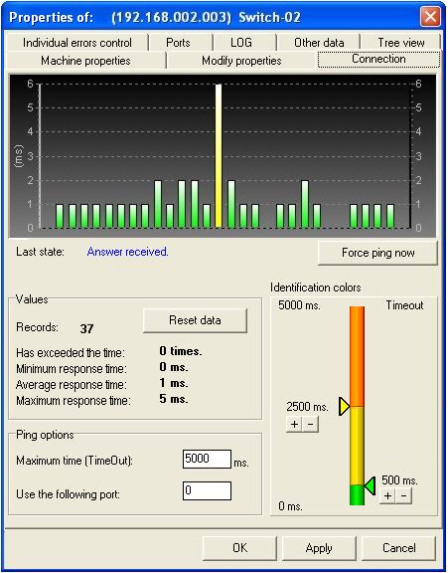Viewport: 448px width, 573px height.
Task: Close the Switch-02 properties dialog
Action: coord(430,17)
